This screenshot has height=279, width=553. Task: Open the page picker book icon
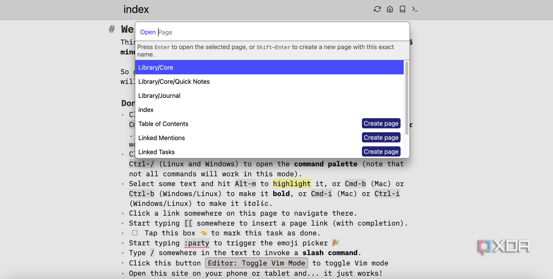pos(403,9)
